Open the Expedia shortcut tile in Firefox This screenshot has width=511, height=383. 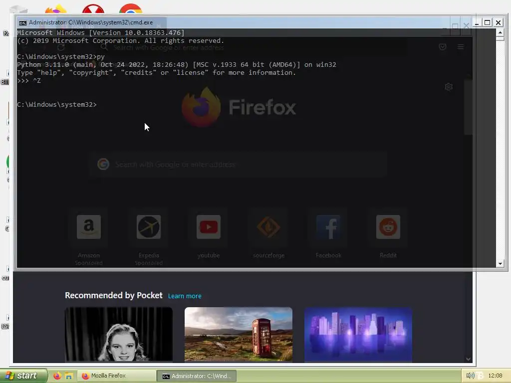149,227
